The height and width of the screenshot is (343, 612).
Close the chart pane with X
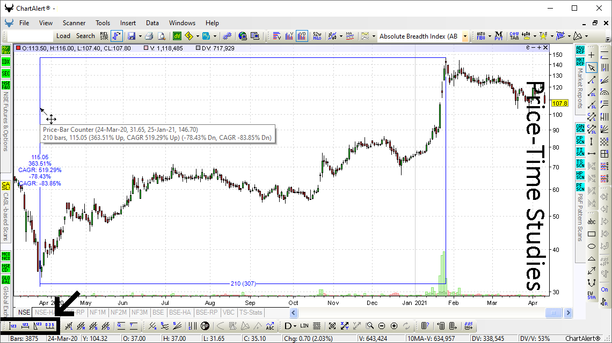pyautogui.click(x=545, y=48)
